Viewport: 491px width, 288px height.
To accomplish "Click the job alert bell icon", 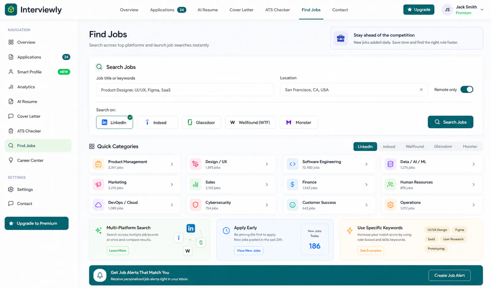I will click(x=100, y=275).
